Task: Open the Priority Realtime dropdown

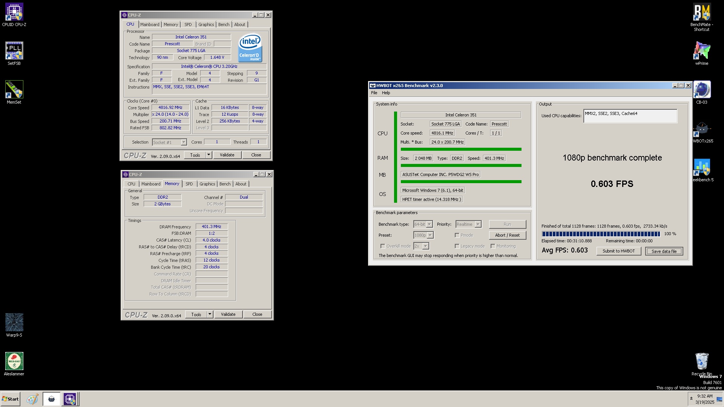Action: 478,224
